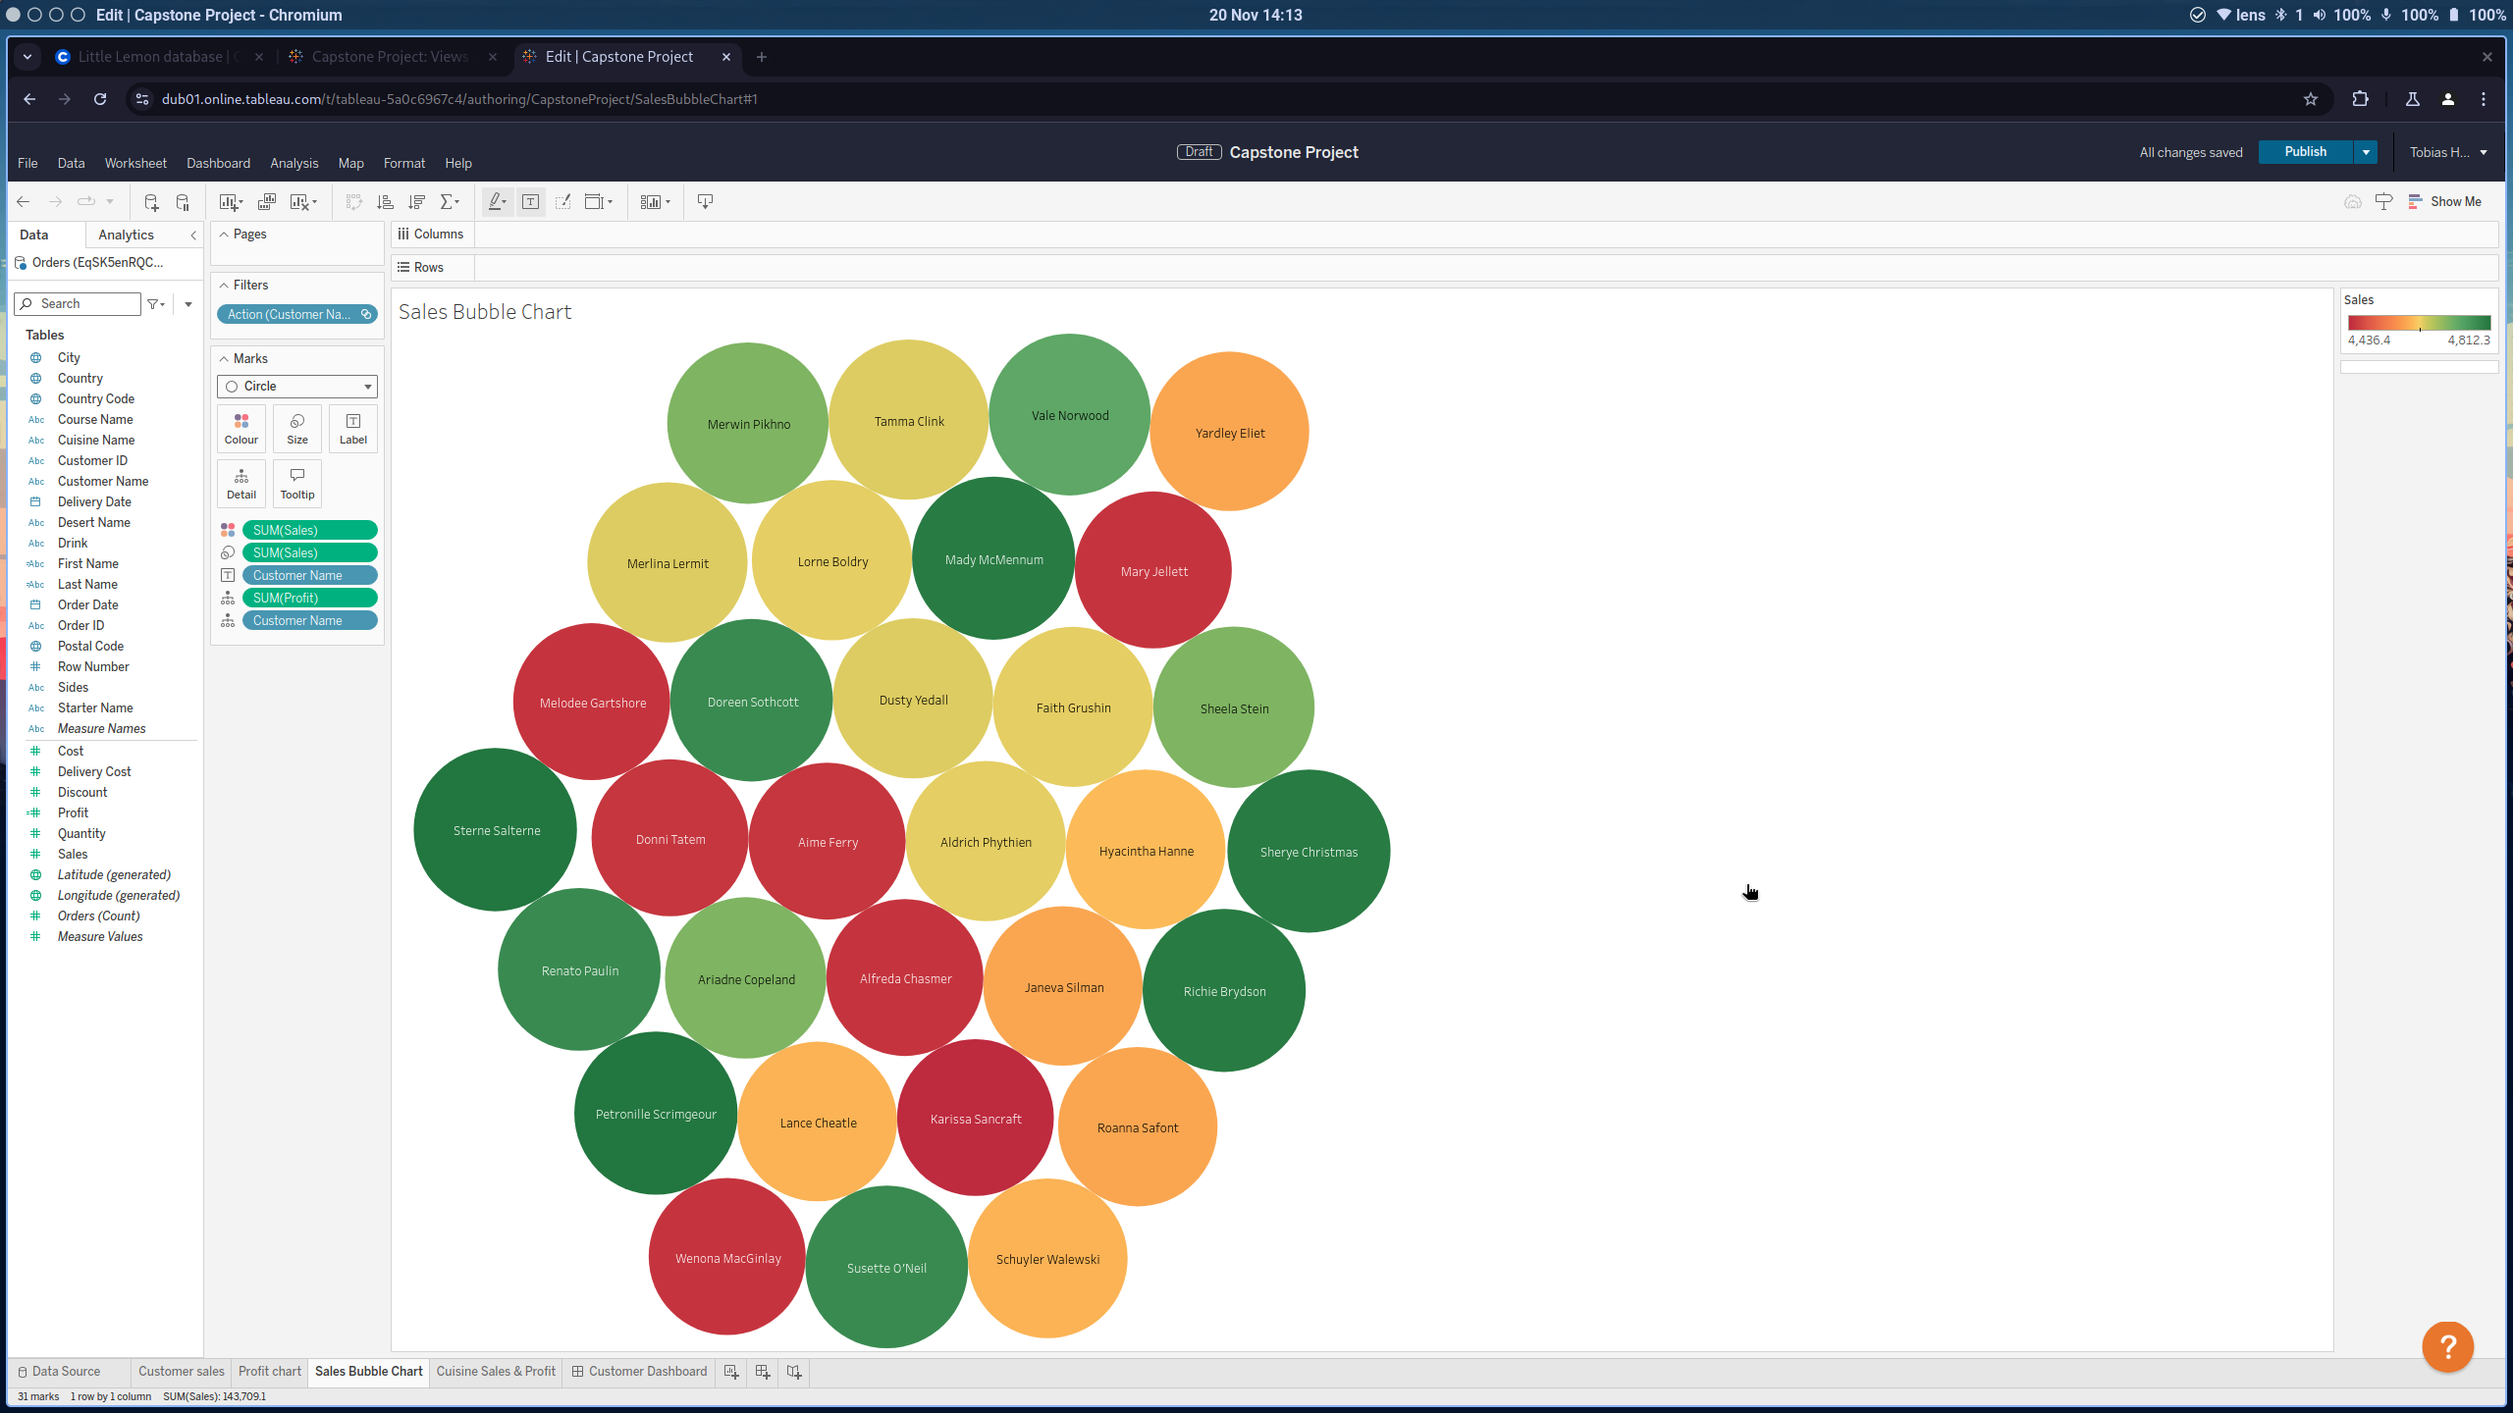Toggle Show Mark Labels toolbar button
This screenshot has height=1413, width=2513.
[x=530, y=202]
